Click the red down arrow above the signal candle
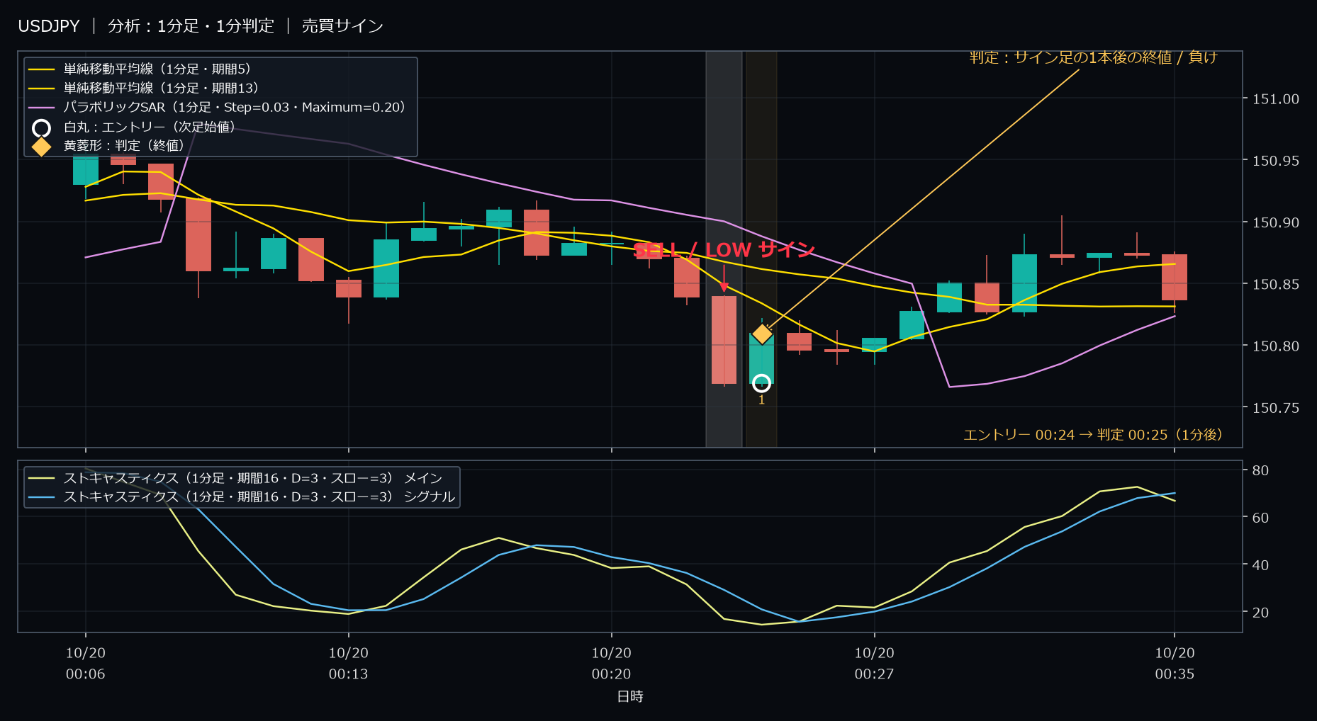1317x721 pixels. tap(724, 278)
